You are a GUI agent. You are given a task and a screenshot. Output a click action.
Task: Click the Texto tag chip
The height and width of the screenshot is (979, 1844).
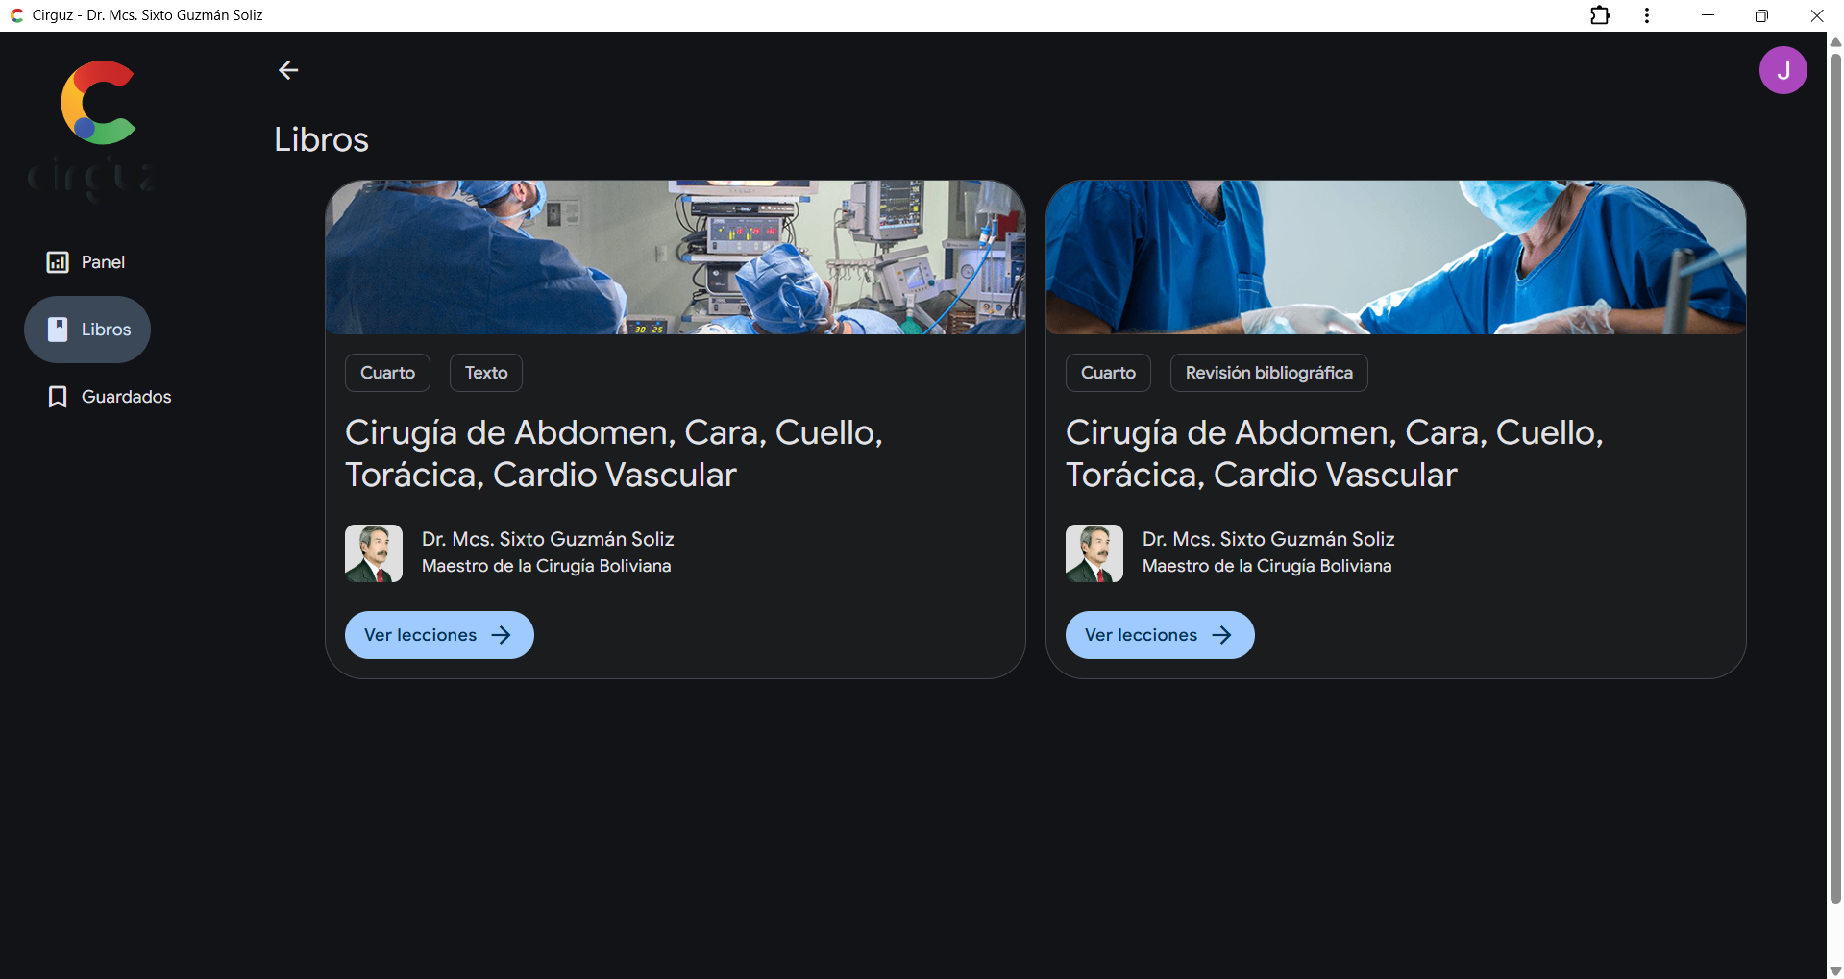coord(485,373)
